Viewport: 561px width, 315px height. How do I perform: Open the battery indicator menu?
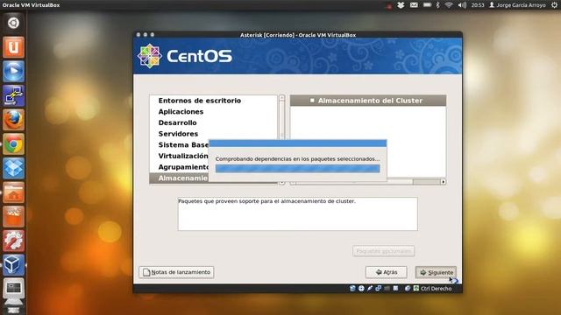point(427,5)
